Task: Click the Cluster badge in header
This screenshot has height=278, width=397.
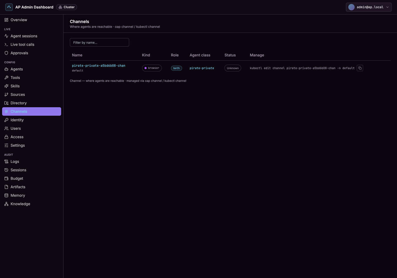Action: pos(67,7)
